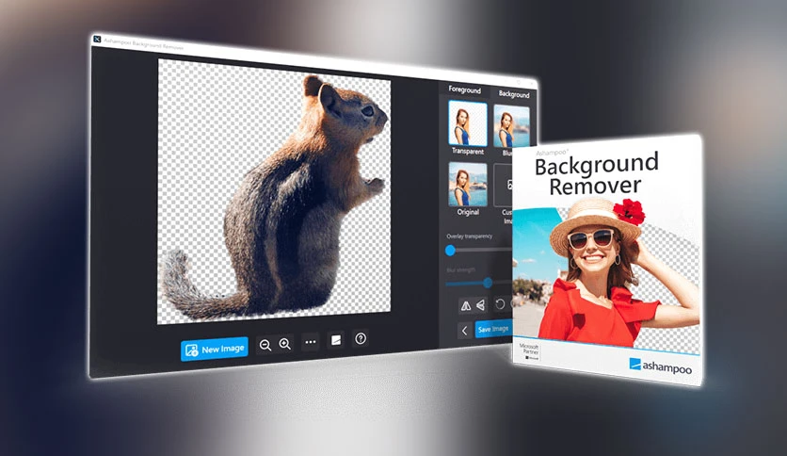Go back using the left chevron button
This screenshot has width=787, height=456.
click(464, 331)
